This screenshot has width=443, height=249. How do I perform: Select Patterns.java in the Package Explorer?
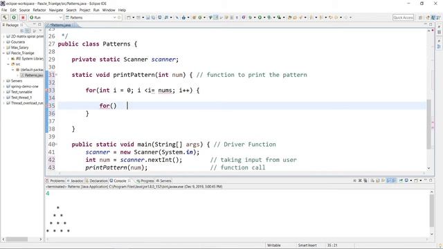point(32,75)
